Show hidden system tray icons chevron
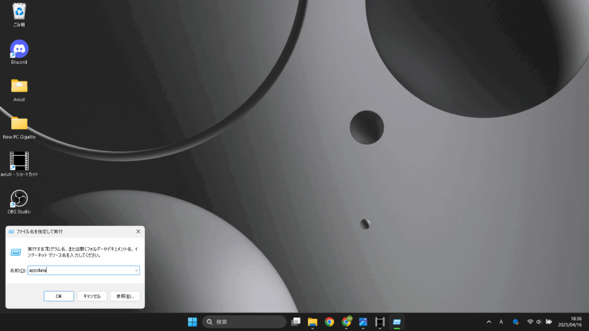 click(489, 322)
